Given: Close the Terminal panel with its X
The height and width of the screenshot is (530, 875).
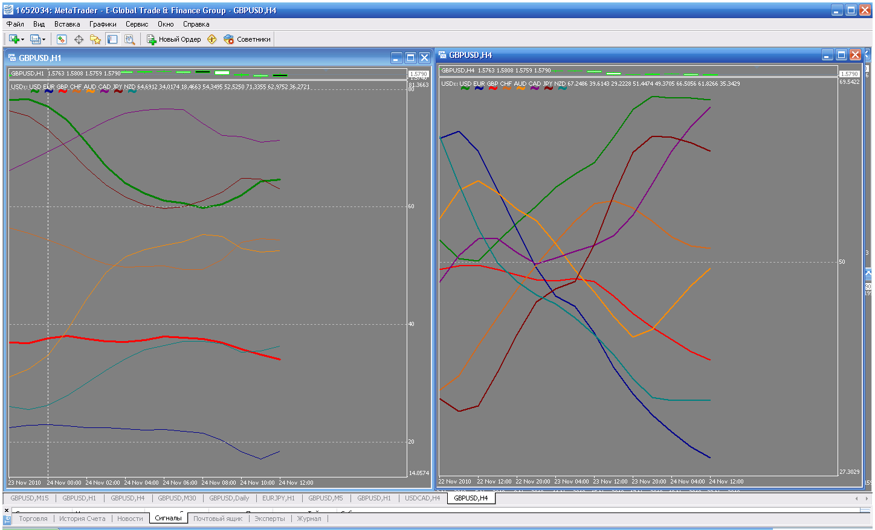Looking at the screenshot, I should pyautogui.click(x=7, y=511).
